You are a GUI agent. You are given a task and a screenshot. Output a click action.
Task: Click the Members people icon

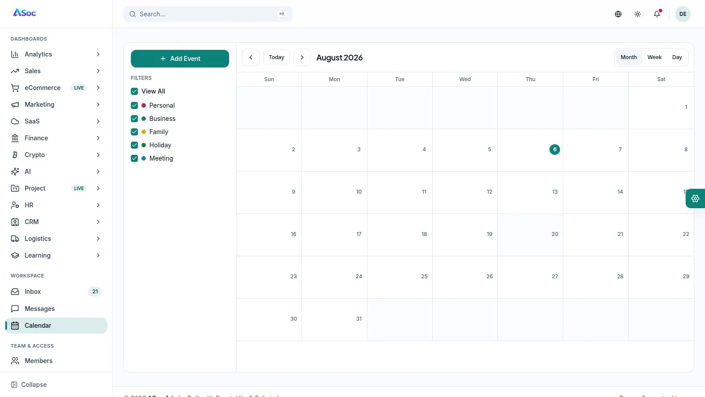pyautogui.click(x=15, y=361)
